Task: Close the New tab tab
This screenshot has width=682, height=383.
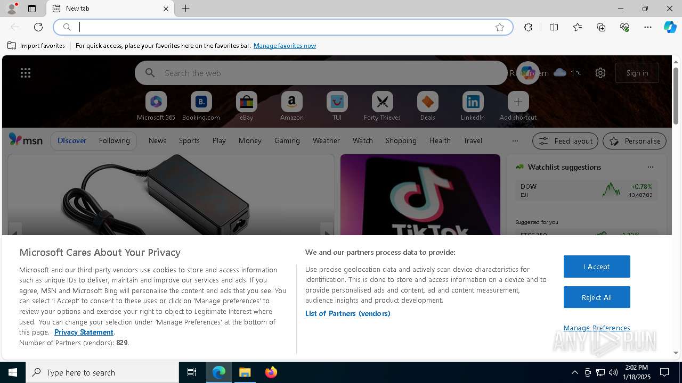Action: pos(166,9)
